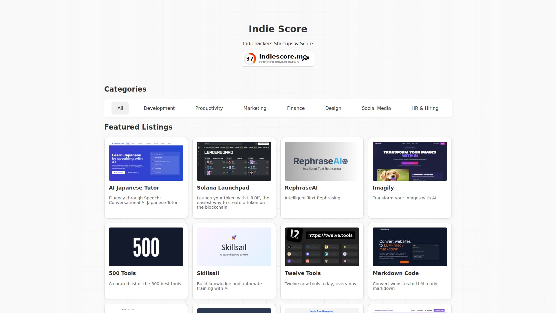
Task: Open the Marketing category
Action: (255, 108)
